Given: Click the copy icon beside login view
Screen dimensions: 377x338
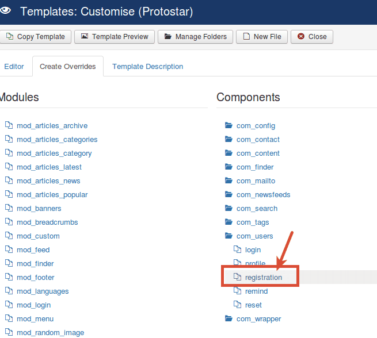Looking at the screenshot, I should point(238,249).
